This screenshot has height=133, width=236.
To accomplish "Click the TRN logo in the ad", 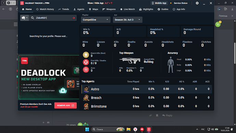I will tap(24, 61).
